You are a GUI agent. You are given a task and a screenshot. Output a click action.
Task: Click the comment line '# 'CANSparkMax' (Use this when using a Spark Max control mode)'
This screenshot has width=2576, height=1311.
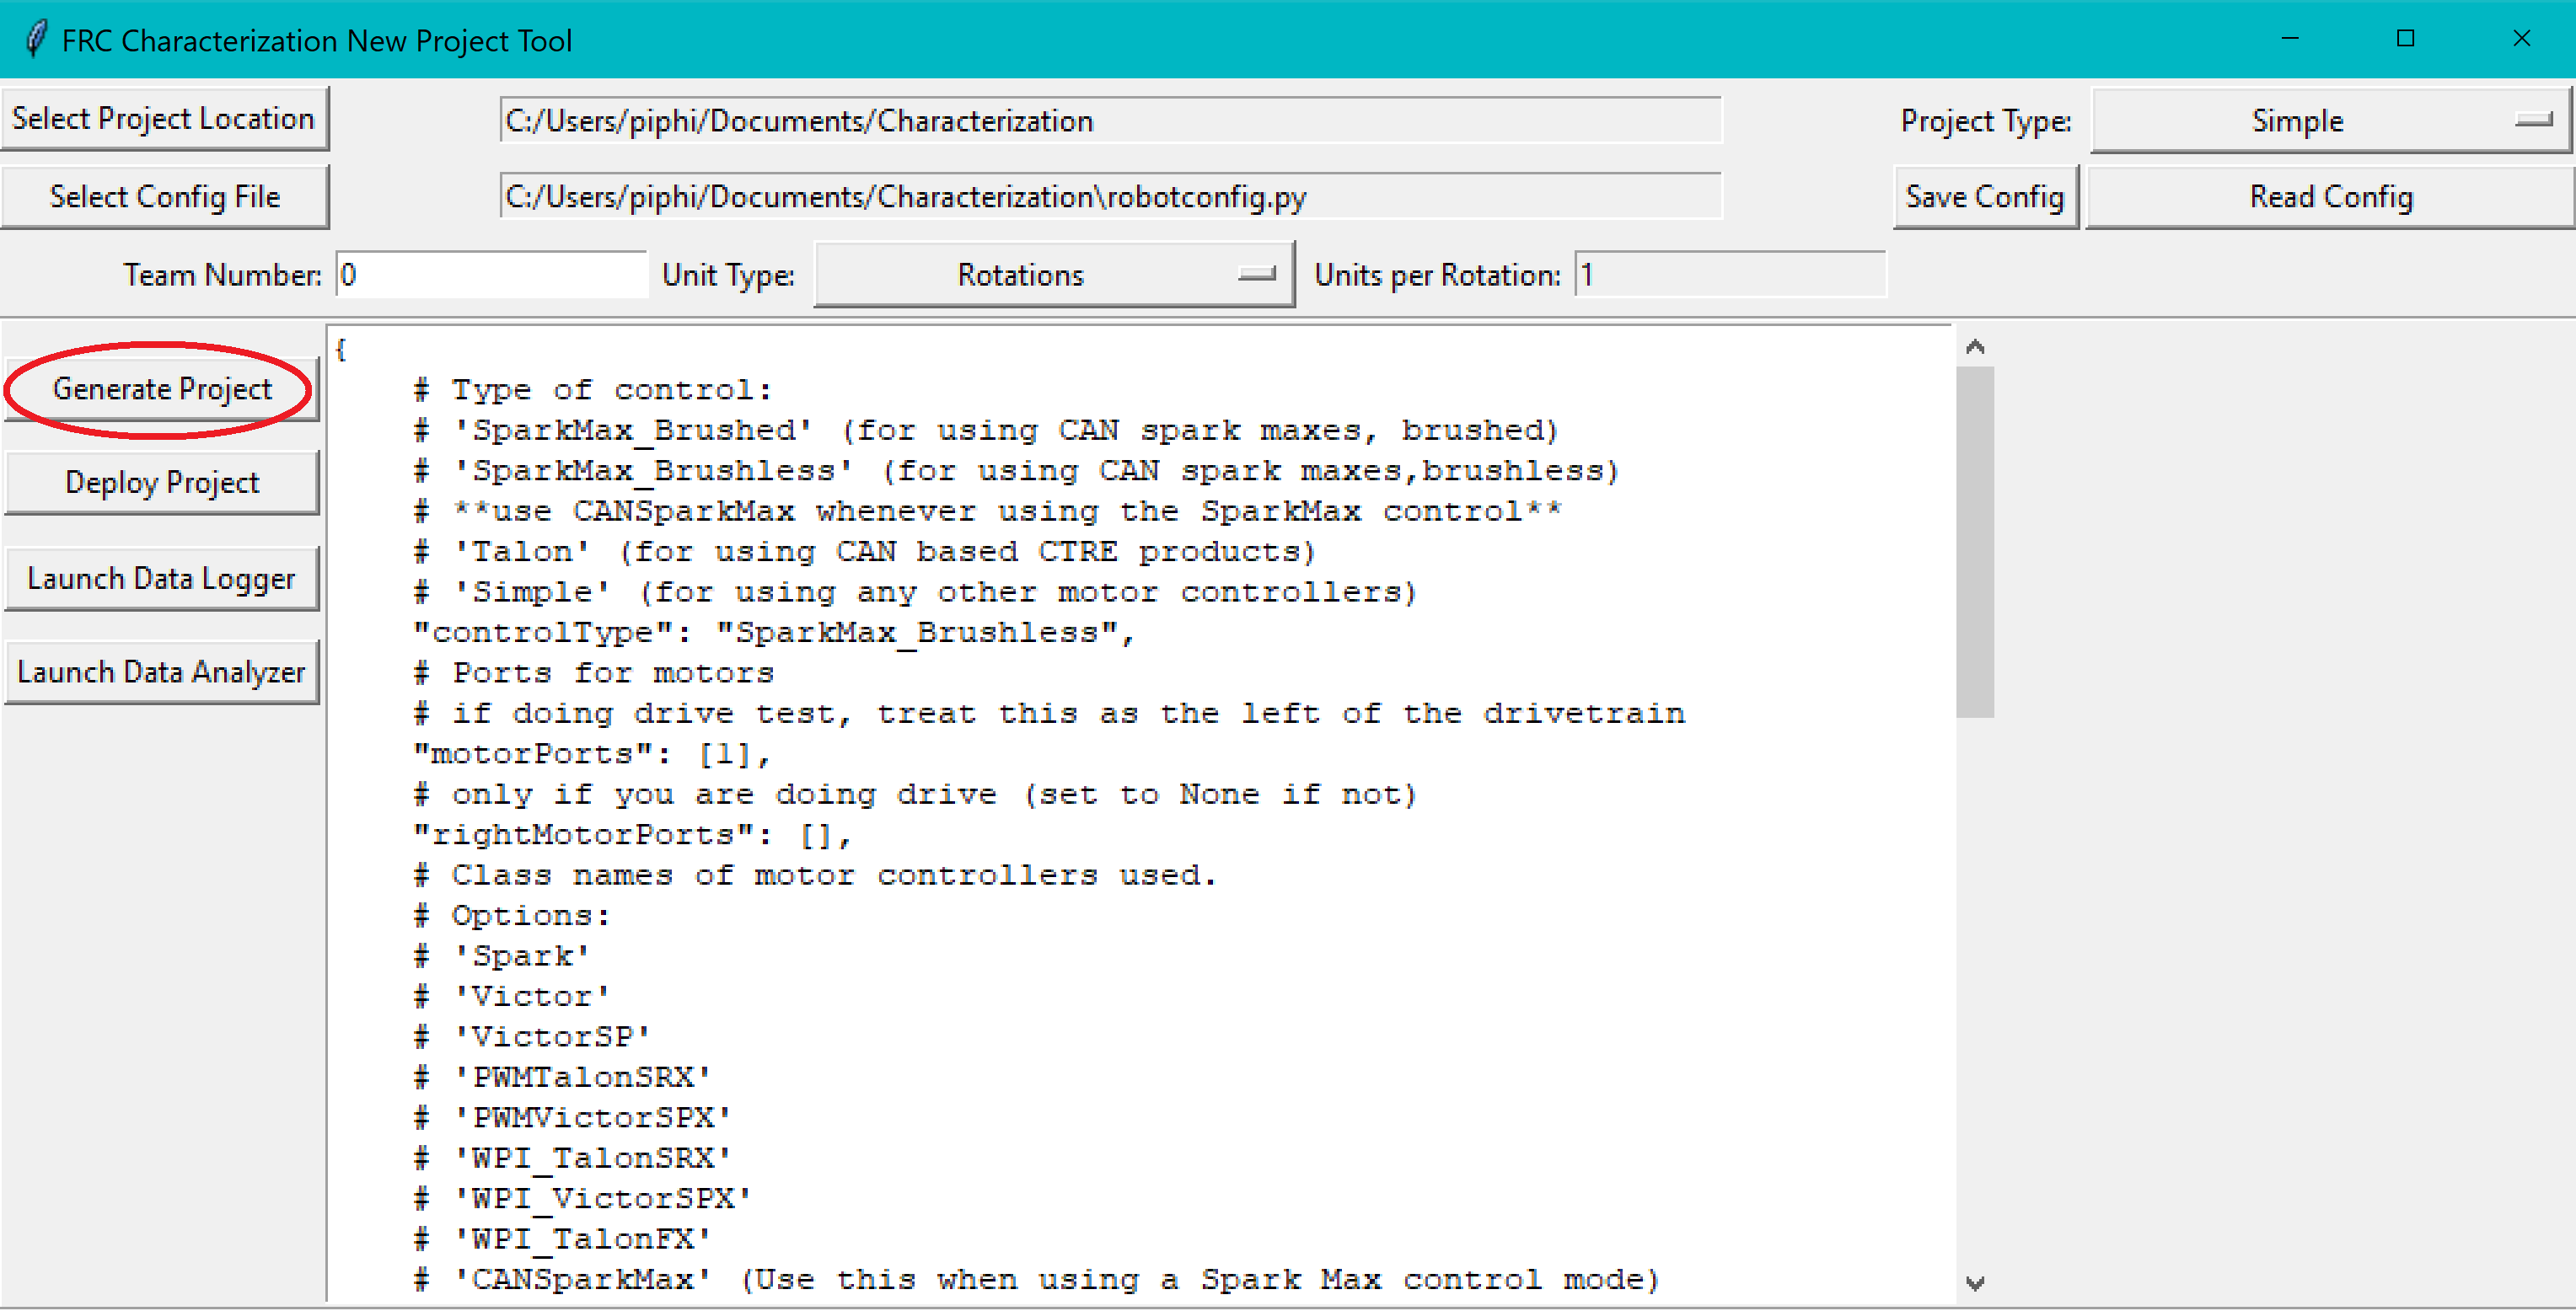[x=1036, y=1280]
